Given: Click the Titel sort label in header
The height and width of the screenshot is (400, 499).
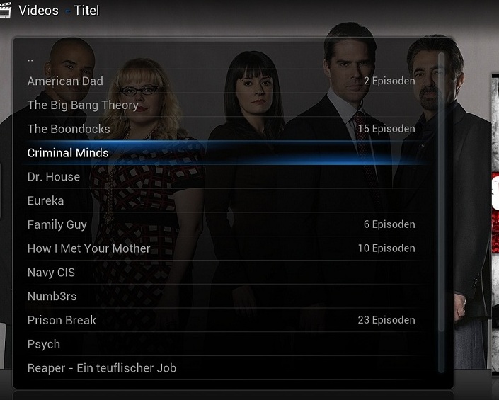Looking at the screenshot, I should 86,11.
